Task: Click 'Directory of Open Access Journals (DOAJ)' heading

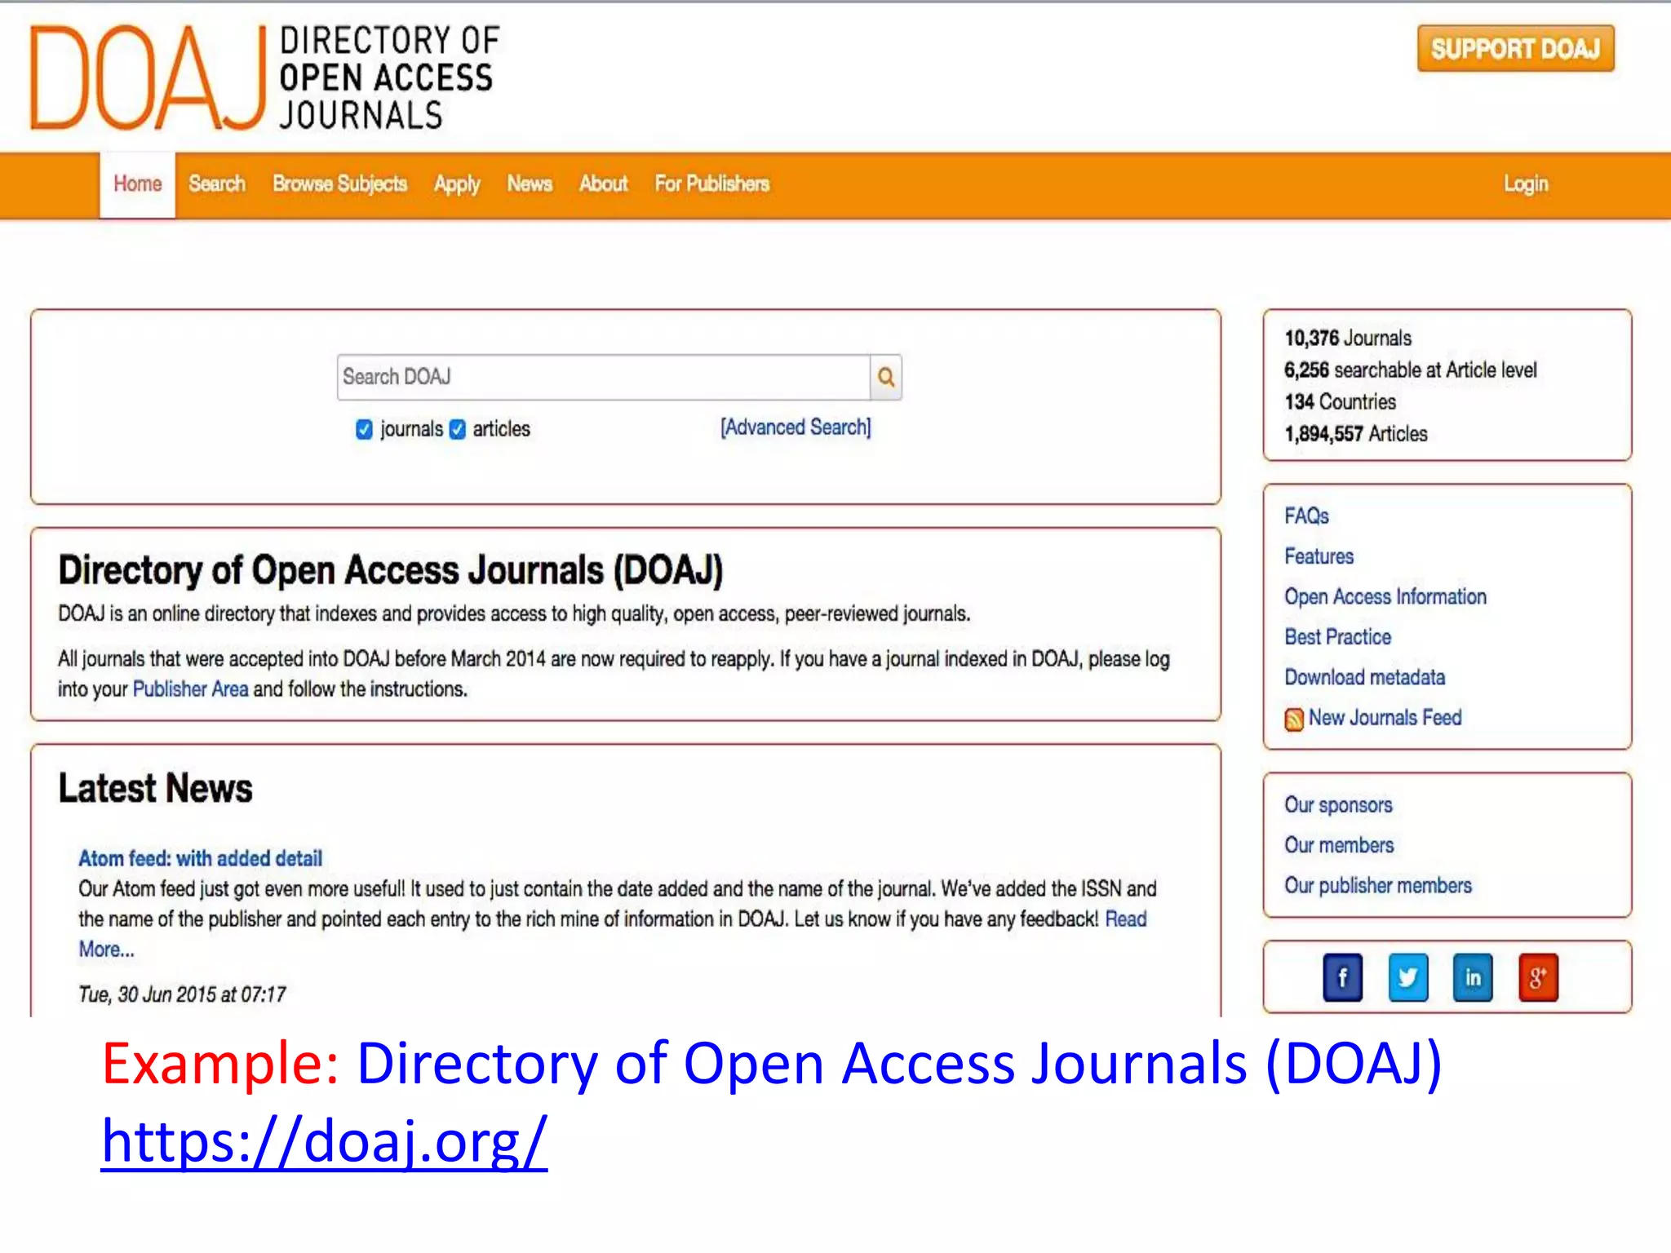Action: click(391, 571)
